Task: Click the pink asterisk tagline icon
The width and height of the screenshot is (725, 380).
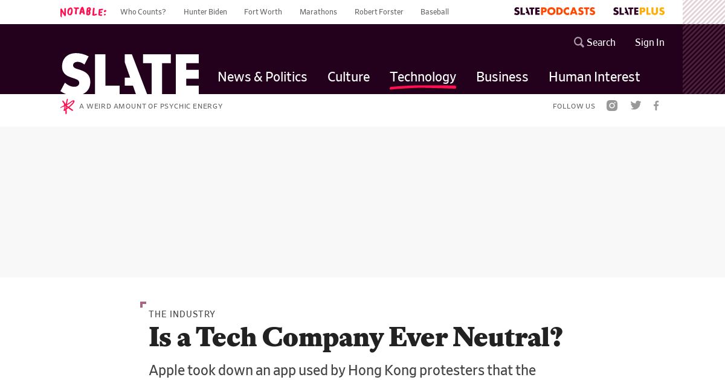Action: [67, 106]
